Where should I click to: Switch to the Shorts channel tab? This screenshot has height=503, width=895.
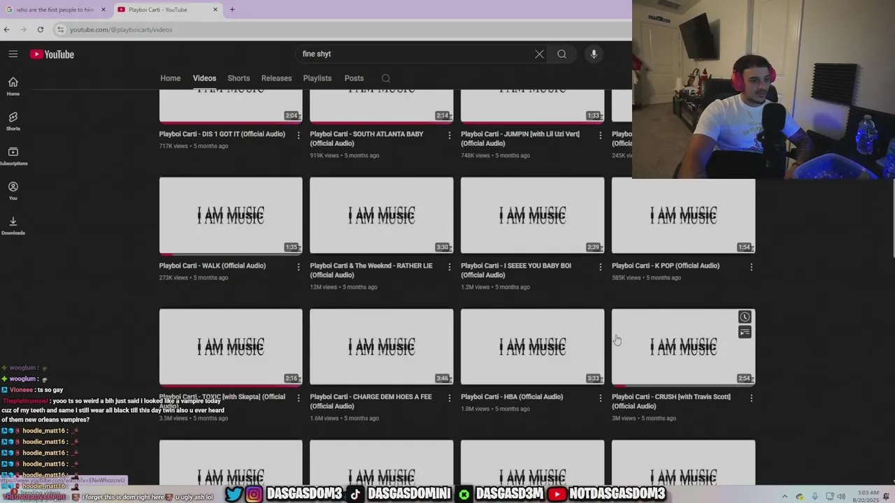(x=238, y=78)
